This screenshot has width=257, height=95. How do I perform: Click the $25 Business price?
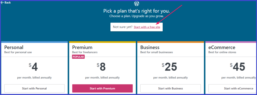(169, 67)
